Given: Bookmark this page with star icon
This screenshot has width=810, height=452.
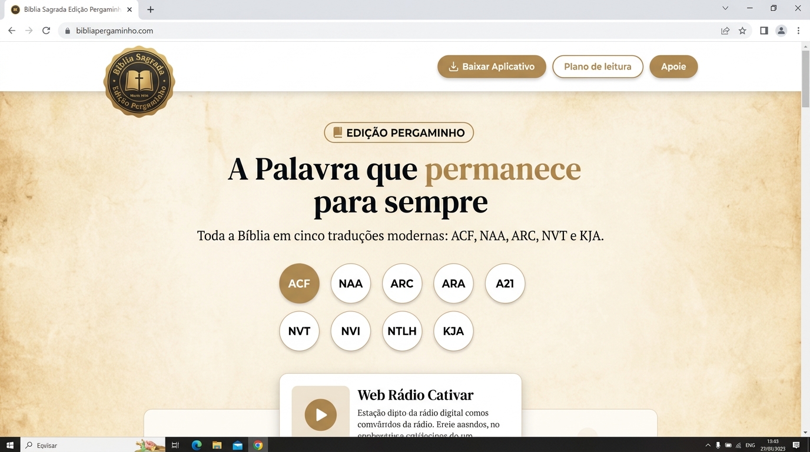Looking at the screenshot, I should [x=742, y=31].
